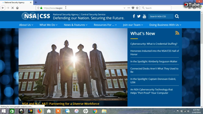Open iTunes from the taskbar
203x114 pixels.
76,111
